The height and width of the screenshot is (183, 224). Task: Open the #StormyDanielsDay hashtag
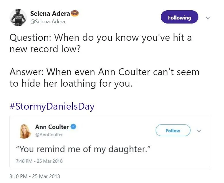[x=52, y=106]
